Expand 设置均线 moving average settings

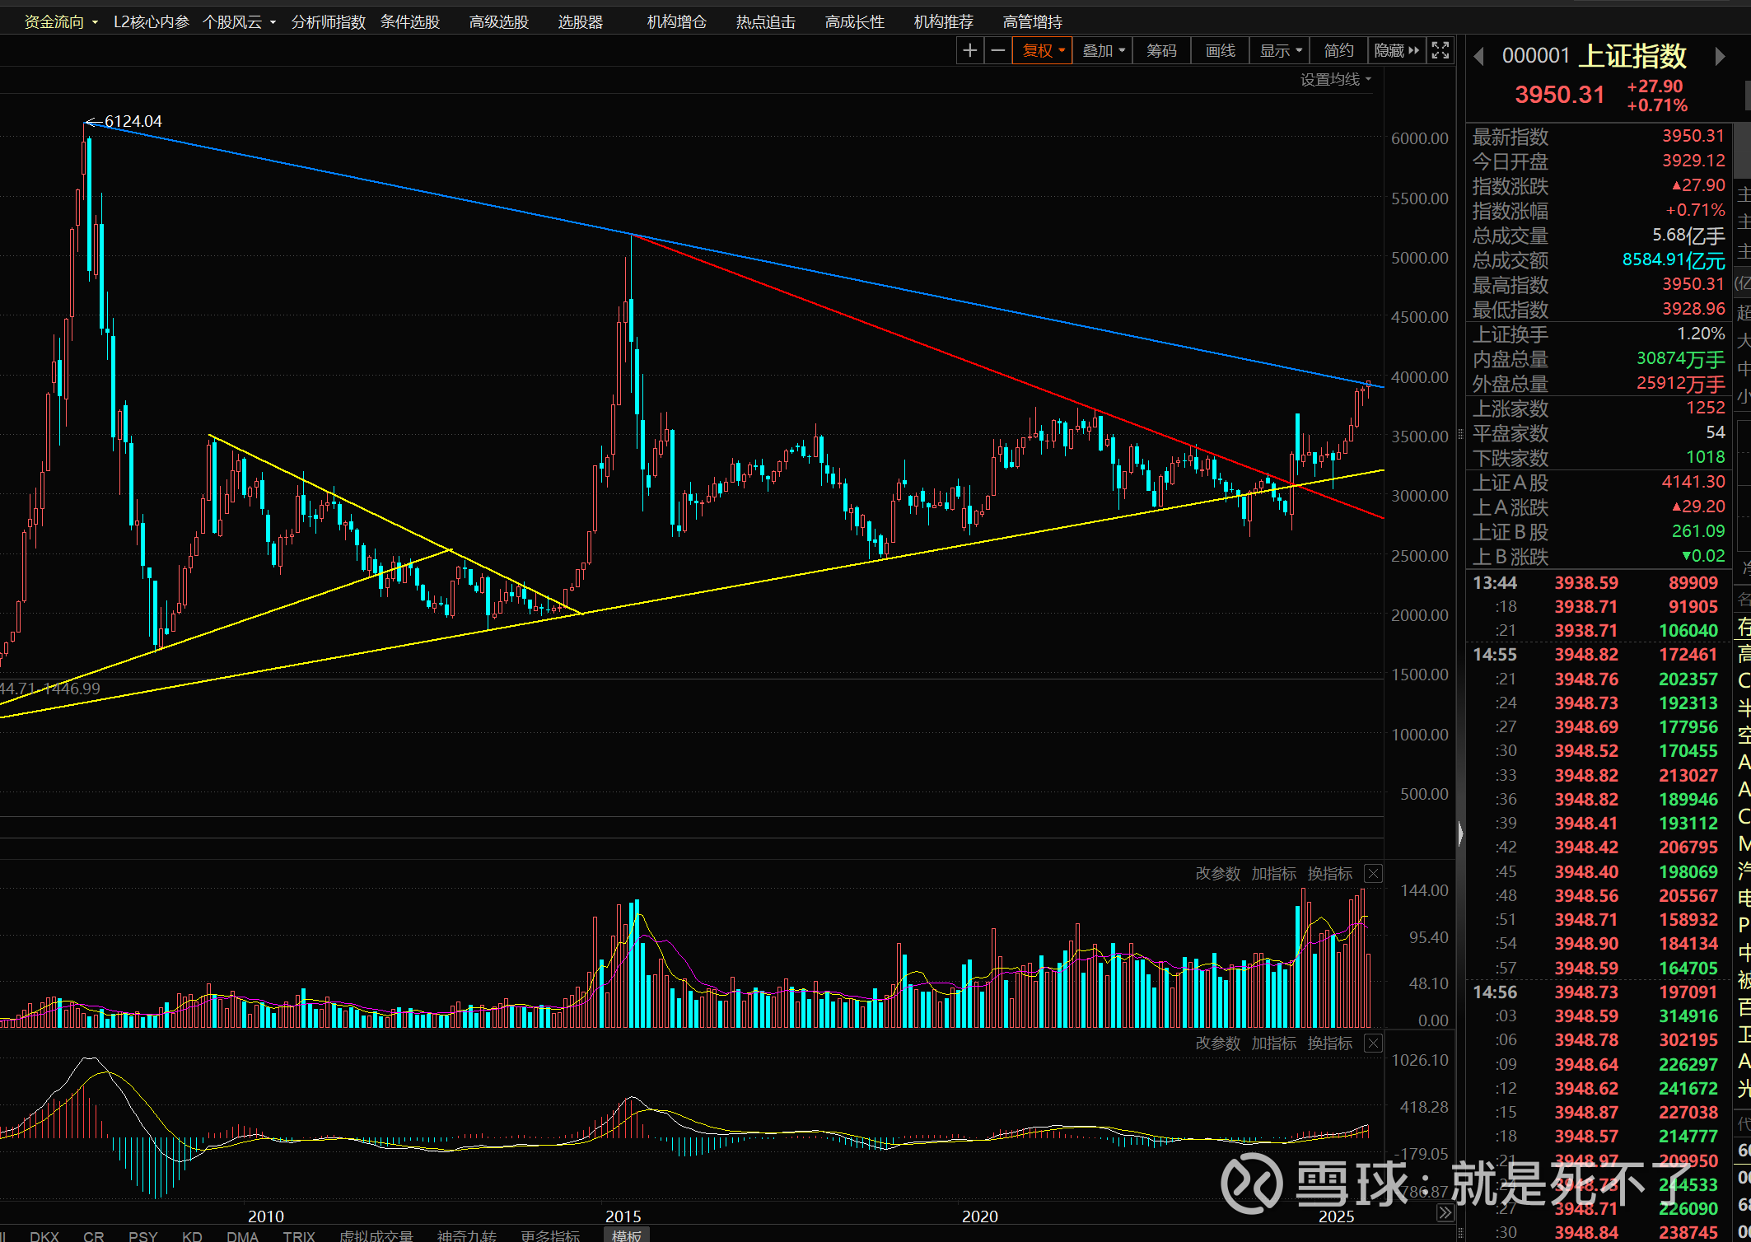pyautogui.click(x=1335, y=80)
